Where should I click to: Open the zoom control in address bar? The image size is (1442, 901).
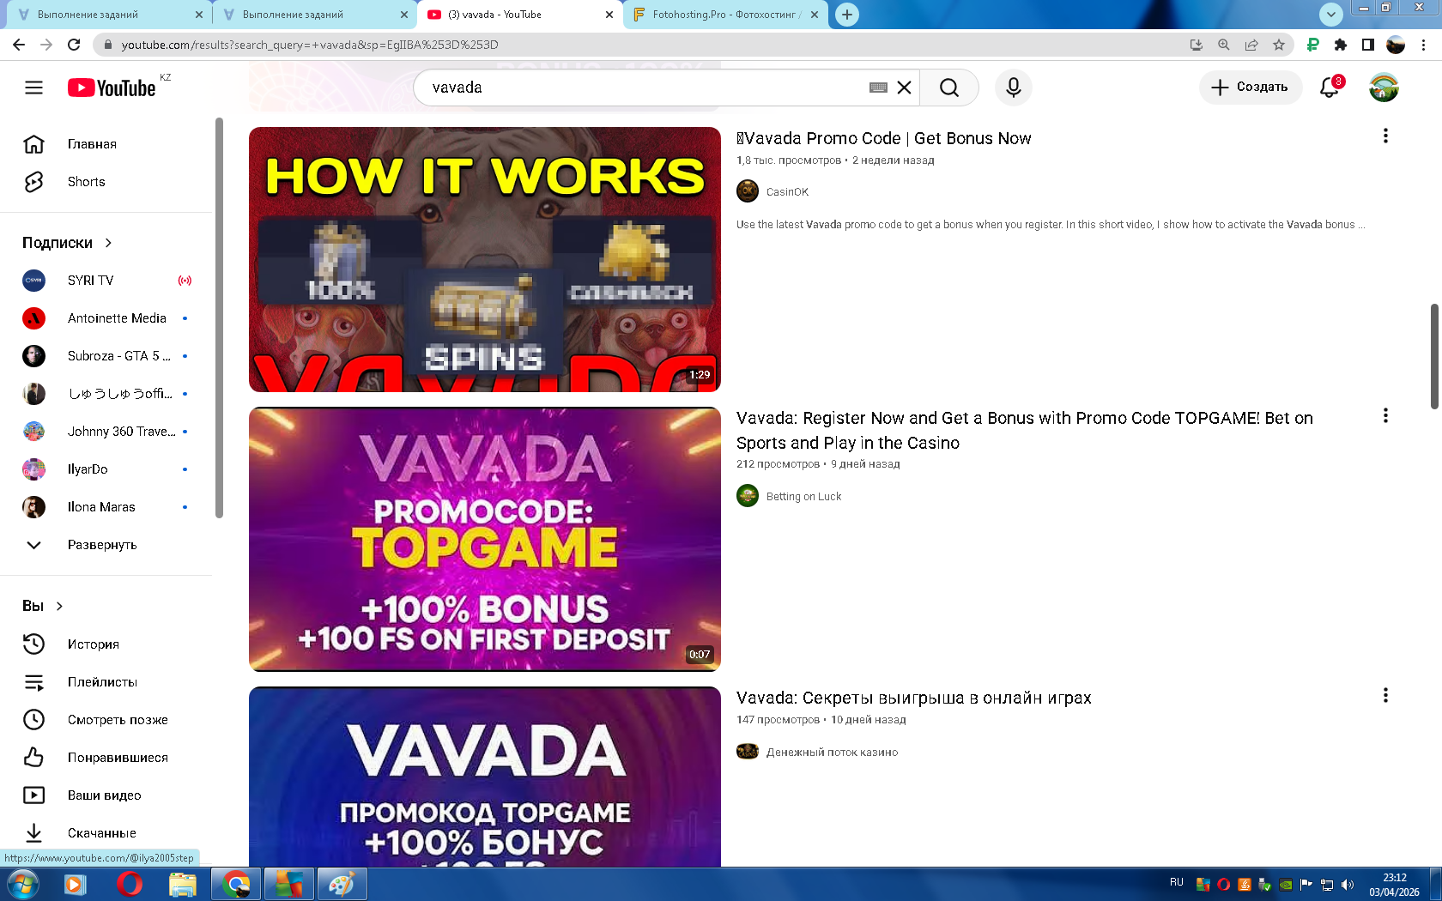point(1224,45)
